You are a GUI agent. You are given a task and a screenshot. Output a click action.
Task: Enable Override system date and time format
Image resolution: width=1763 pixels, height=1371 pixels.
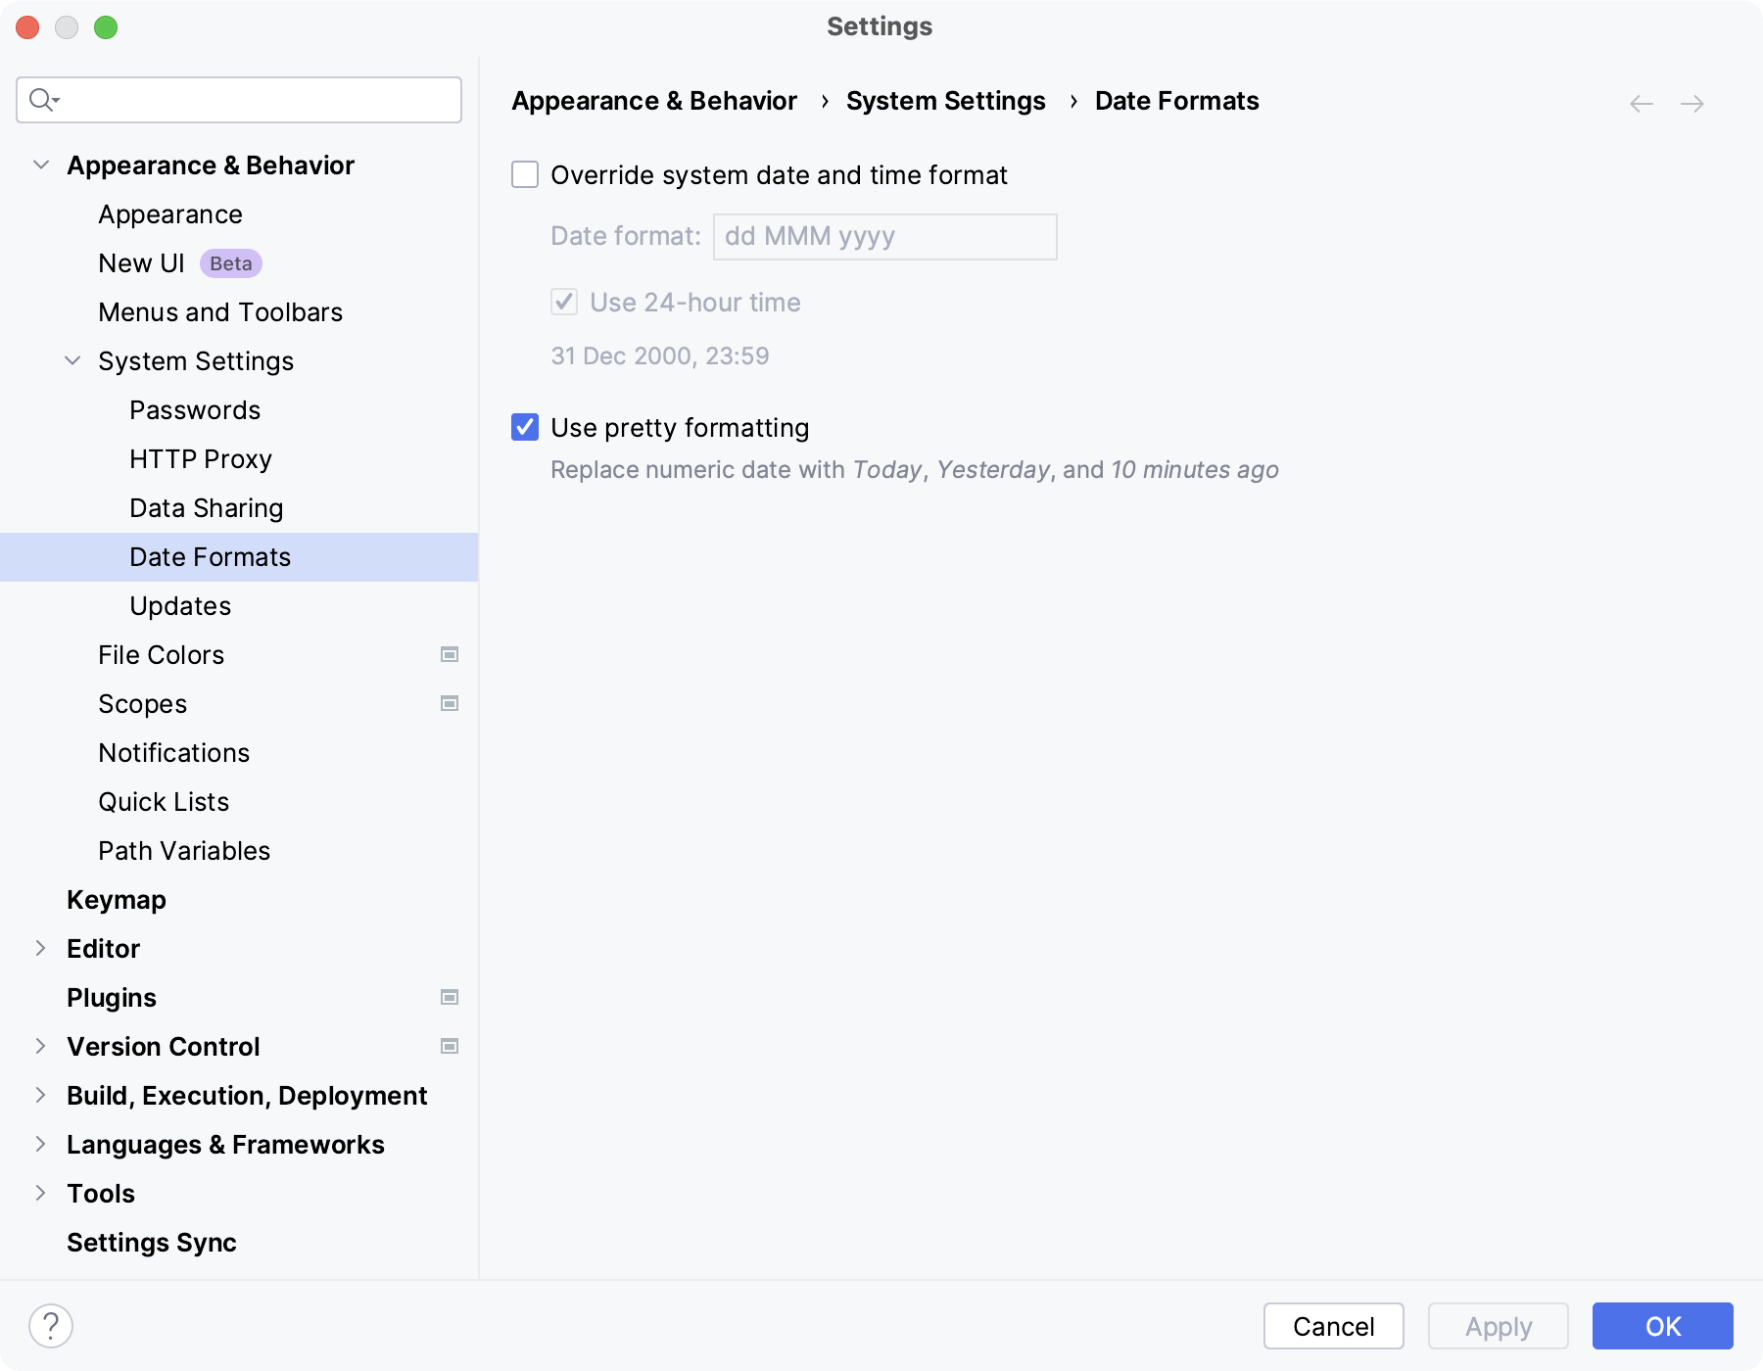(x=525, y=175)
